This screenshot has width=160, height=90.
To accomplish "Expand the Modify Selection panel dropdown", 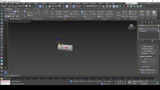I will click(43, 19).
